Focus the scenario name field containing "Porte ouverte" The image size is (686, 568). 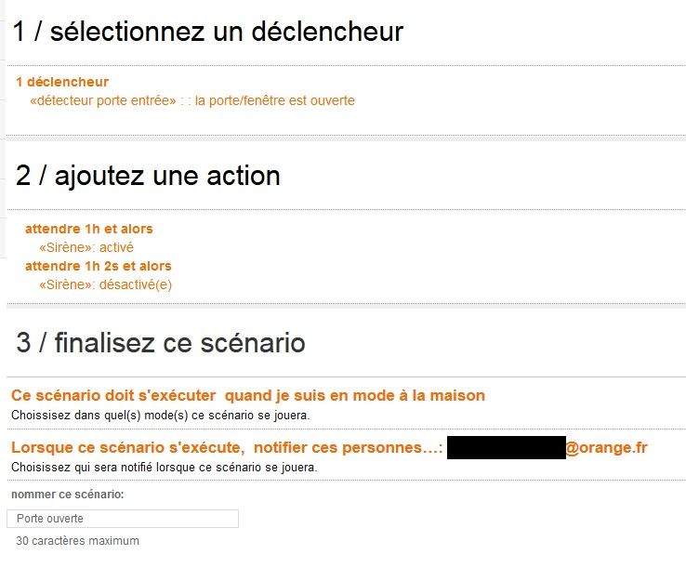point(123,519)
